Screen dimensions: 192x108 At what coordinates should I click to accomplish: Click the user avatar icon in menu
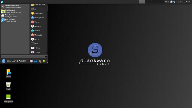pyautogui.click(x=4, y=61)
